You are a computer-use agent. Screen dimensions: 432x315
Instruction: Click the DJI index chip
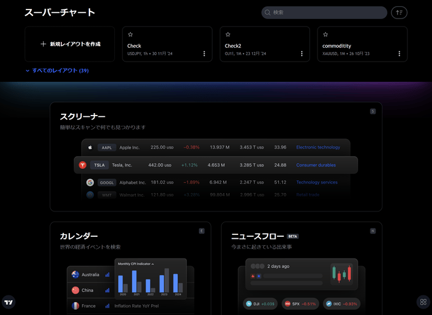click(260, 304)
